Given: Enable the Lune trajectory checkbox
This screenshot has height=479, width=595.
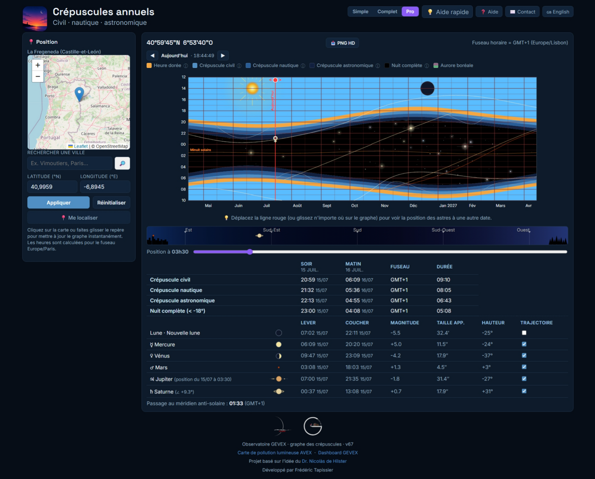Looking at the screenshot, I should point(524,332).
